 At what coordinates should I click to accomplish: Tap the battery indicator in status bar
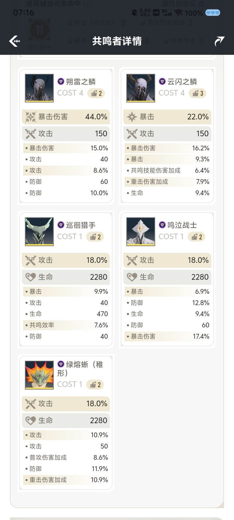click(213, 13)
